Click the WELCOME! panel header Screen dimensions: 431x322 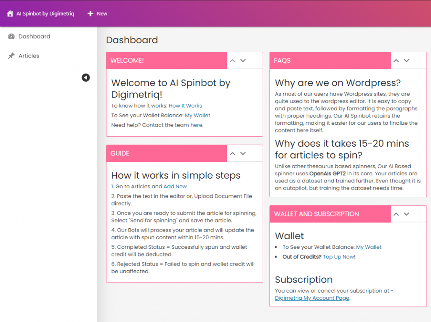point(167,61)
